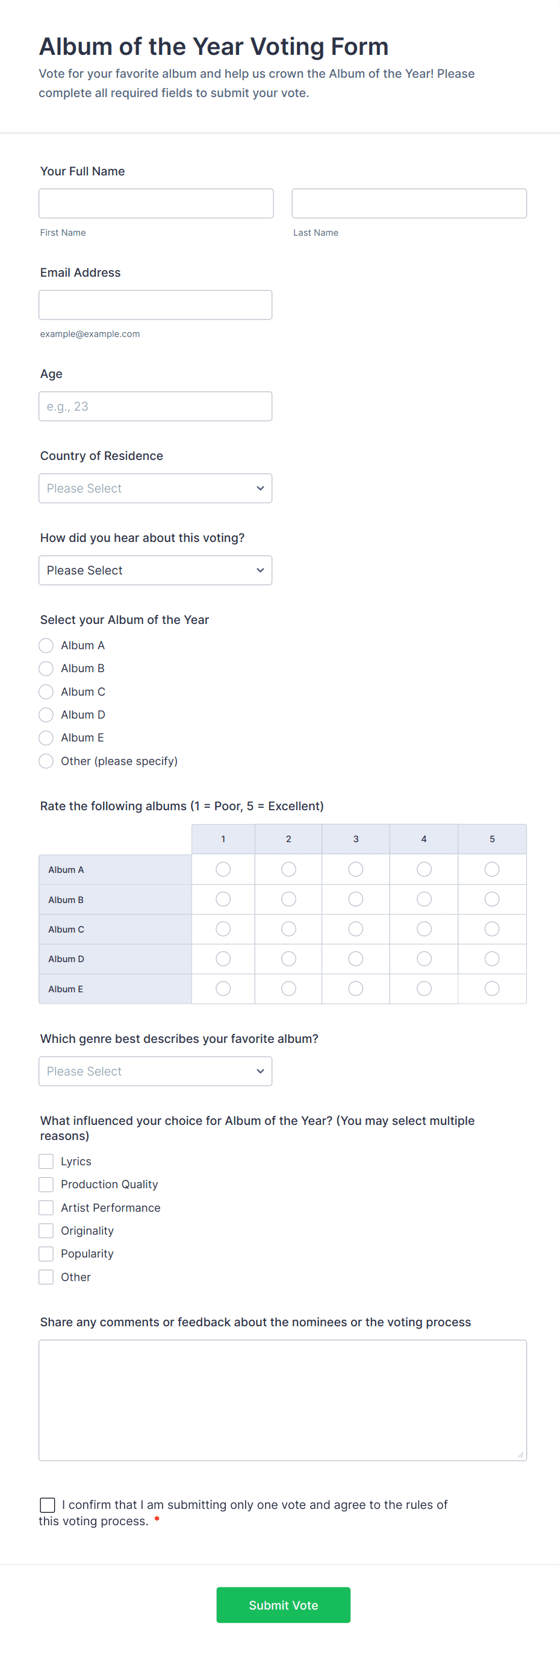The width and height of the screenshot is (560, 1653).
Task: Click the comments box resize handle
Action: click(520, 1454)
